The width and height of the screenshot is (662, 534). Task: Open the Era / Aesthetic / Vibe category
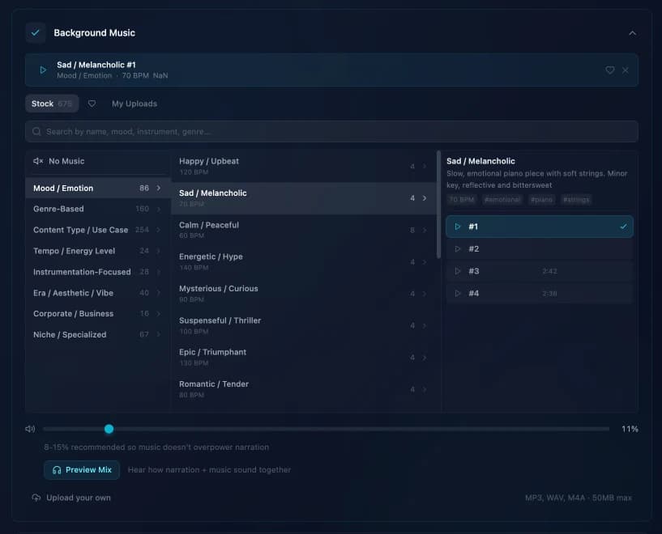coord(98,293)
